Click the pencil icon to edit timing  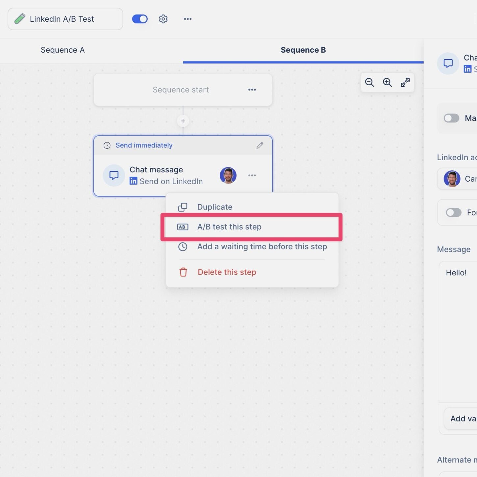click(260, 145)
